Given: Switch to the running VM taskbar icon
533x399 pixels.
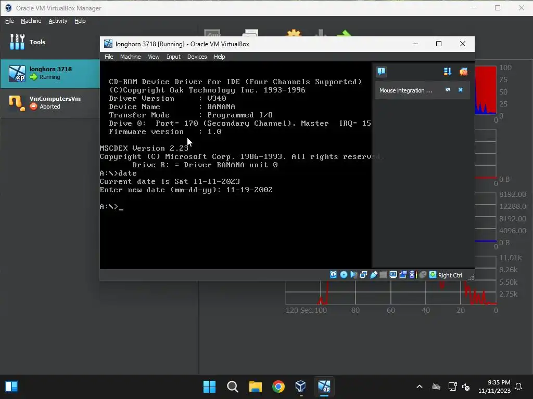Looking at the screenshot, I should [x=324, y=387].
